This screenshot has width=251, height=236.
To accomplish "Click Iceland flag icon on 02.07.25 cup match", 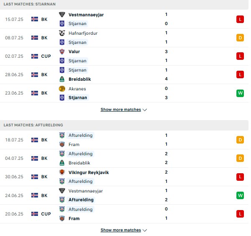I will 35,56.
